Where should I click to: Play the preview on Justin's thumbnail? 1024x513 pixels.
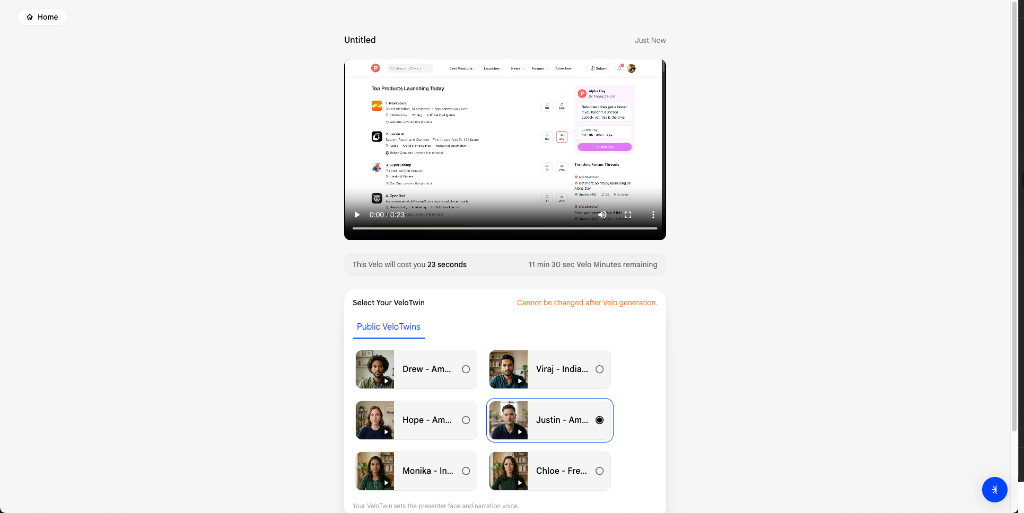pos(520,432)
